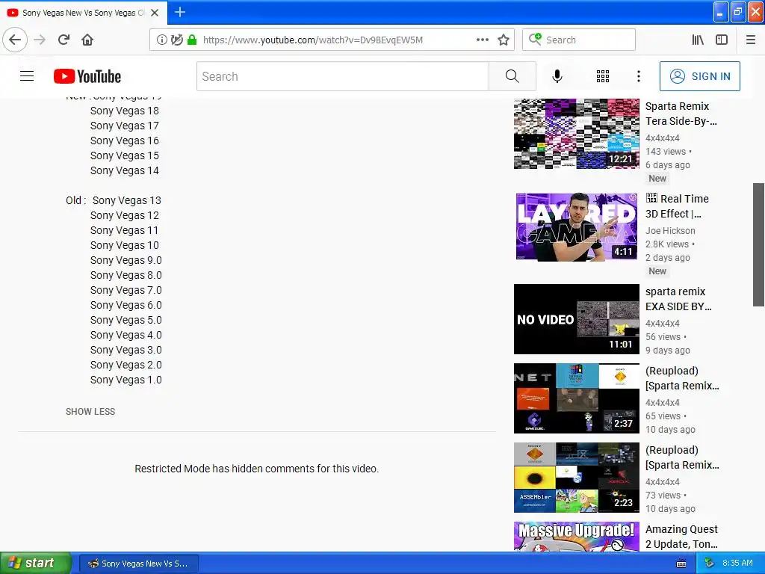Close the Sony Vegas New Vs tab
765x574 pixels.
[155, 13]
